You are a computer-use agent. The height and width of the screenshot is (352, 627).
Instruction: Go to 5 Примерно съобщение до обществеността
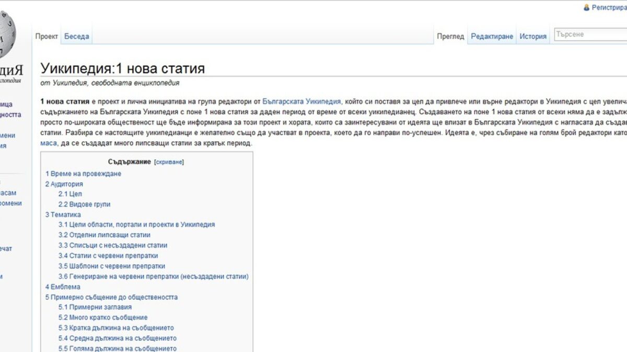[x=111, y=297]
